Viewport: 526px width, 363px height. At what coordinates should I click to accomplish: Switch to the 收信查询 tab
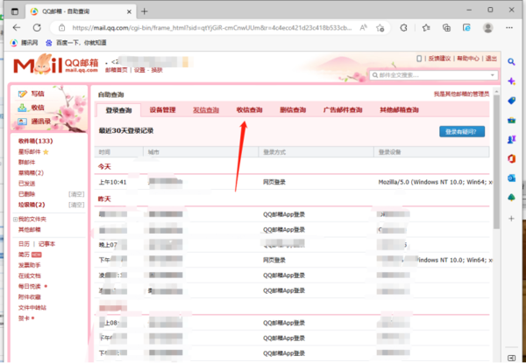tap(249, 111)
